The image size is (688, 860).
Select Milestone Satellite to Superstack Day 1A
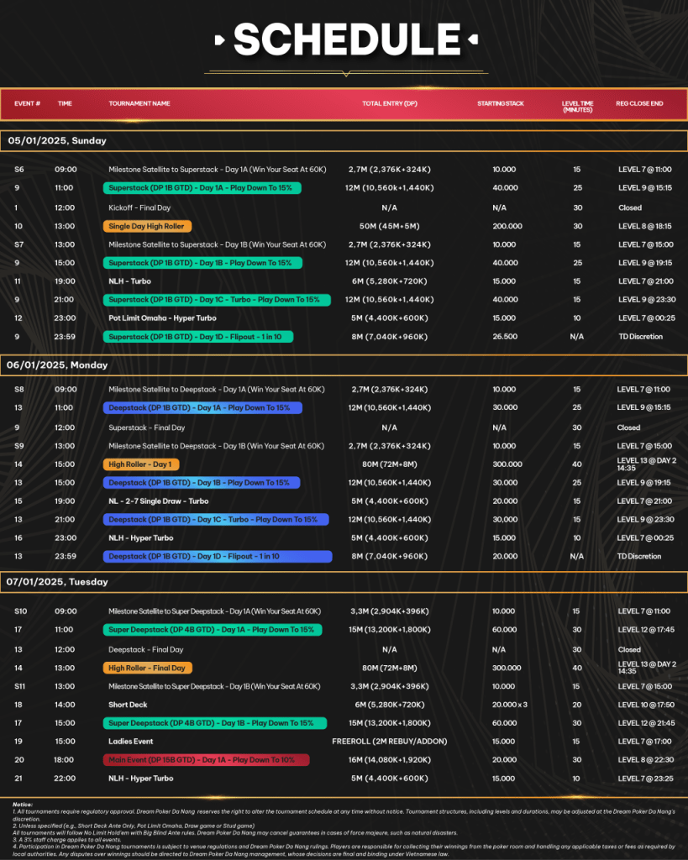(218, 170)
